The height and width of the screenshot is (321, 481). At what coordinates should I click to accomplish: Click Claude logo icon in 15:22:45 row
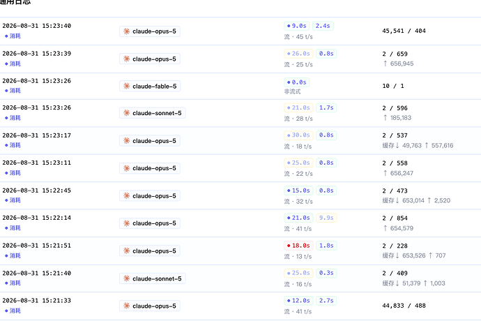[x=126, y=195]
